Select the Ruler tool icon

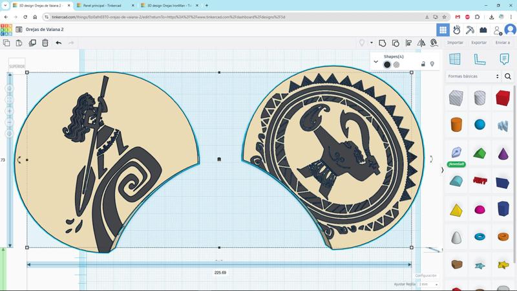[480, 59]
